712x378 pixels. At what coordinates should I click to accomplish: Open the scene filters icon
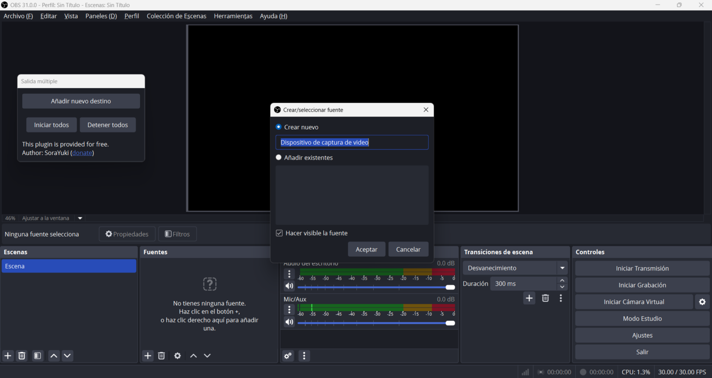[38, 356]
